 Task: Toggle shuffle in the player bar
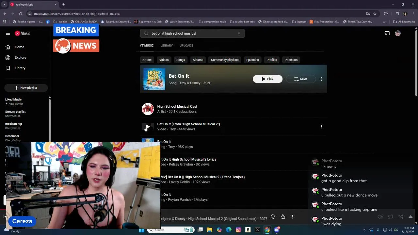point(401,217)
